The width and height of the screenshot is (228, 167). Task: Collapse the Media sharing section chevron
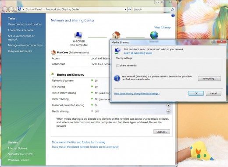pos(168,111)
